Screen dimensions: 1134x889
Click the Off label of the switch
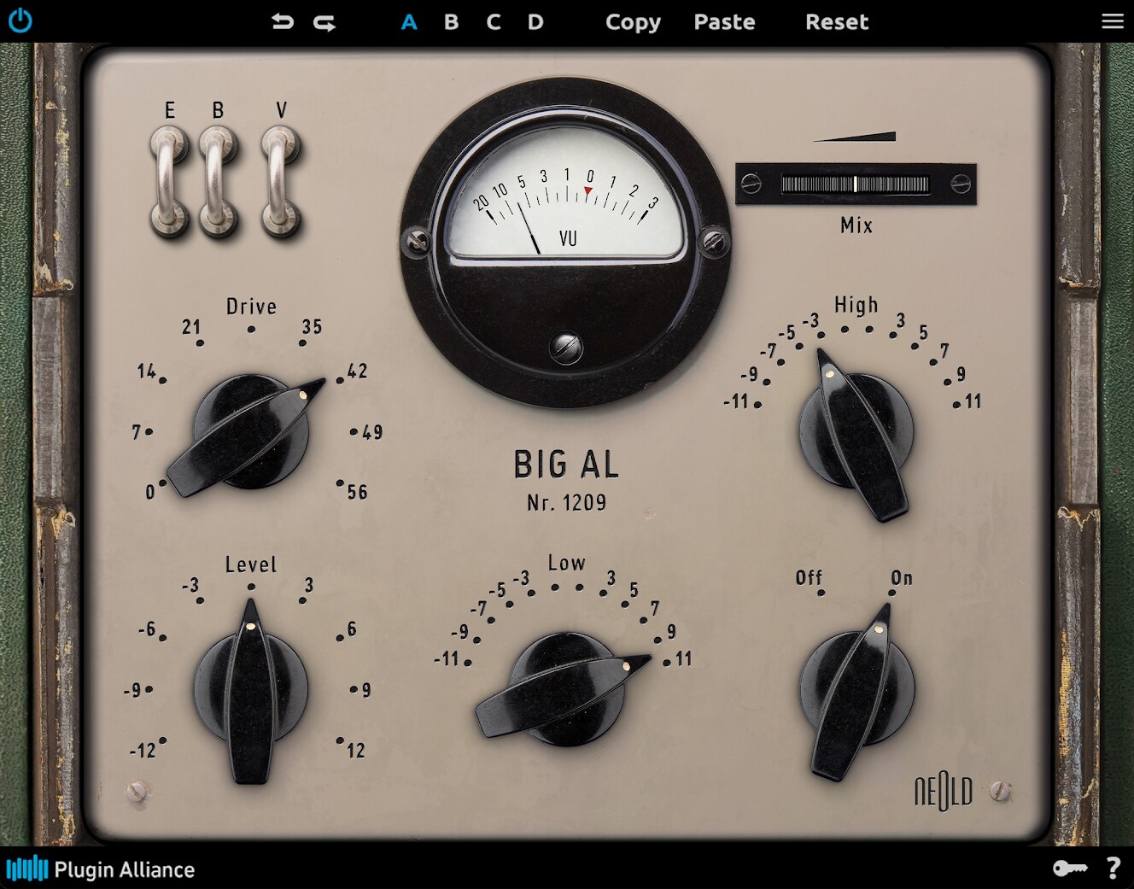point(809,578)
